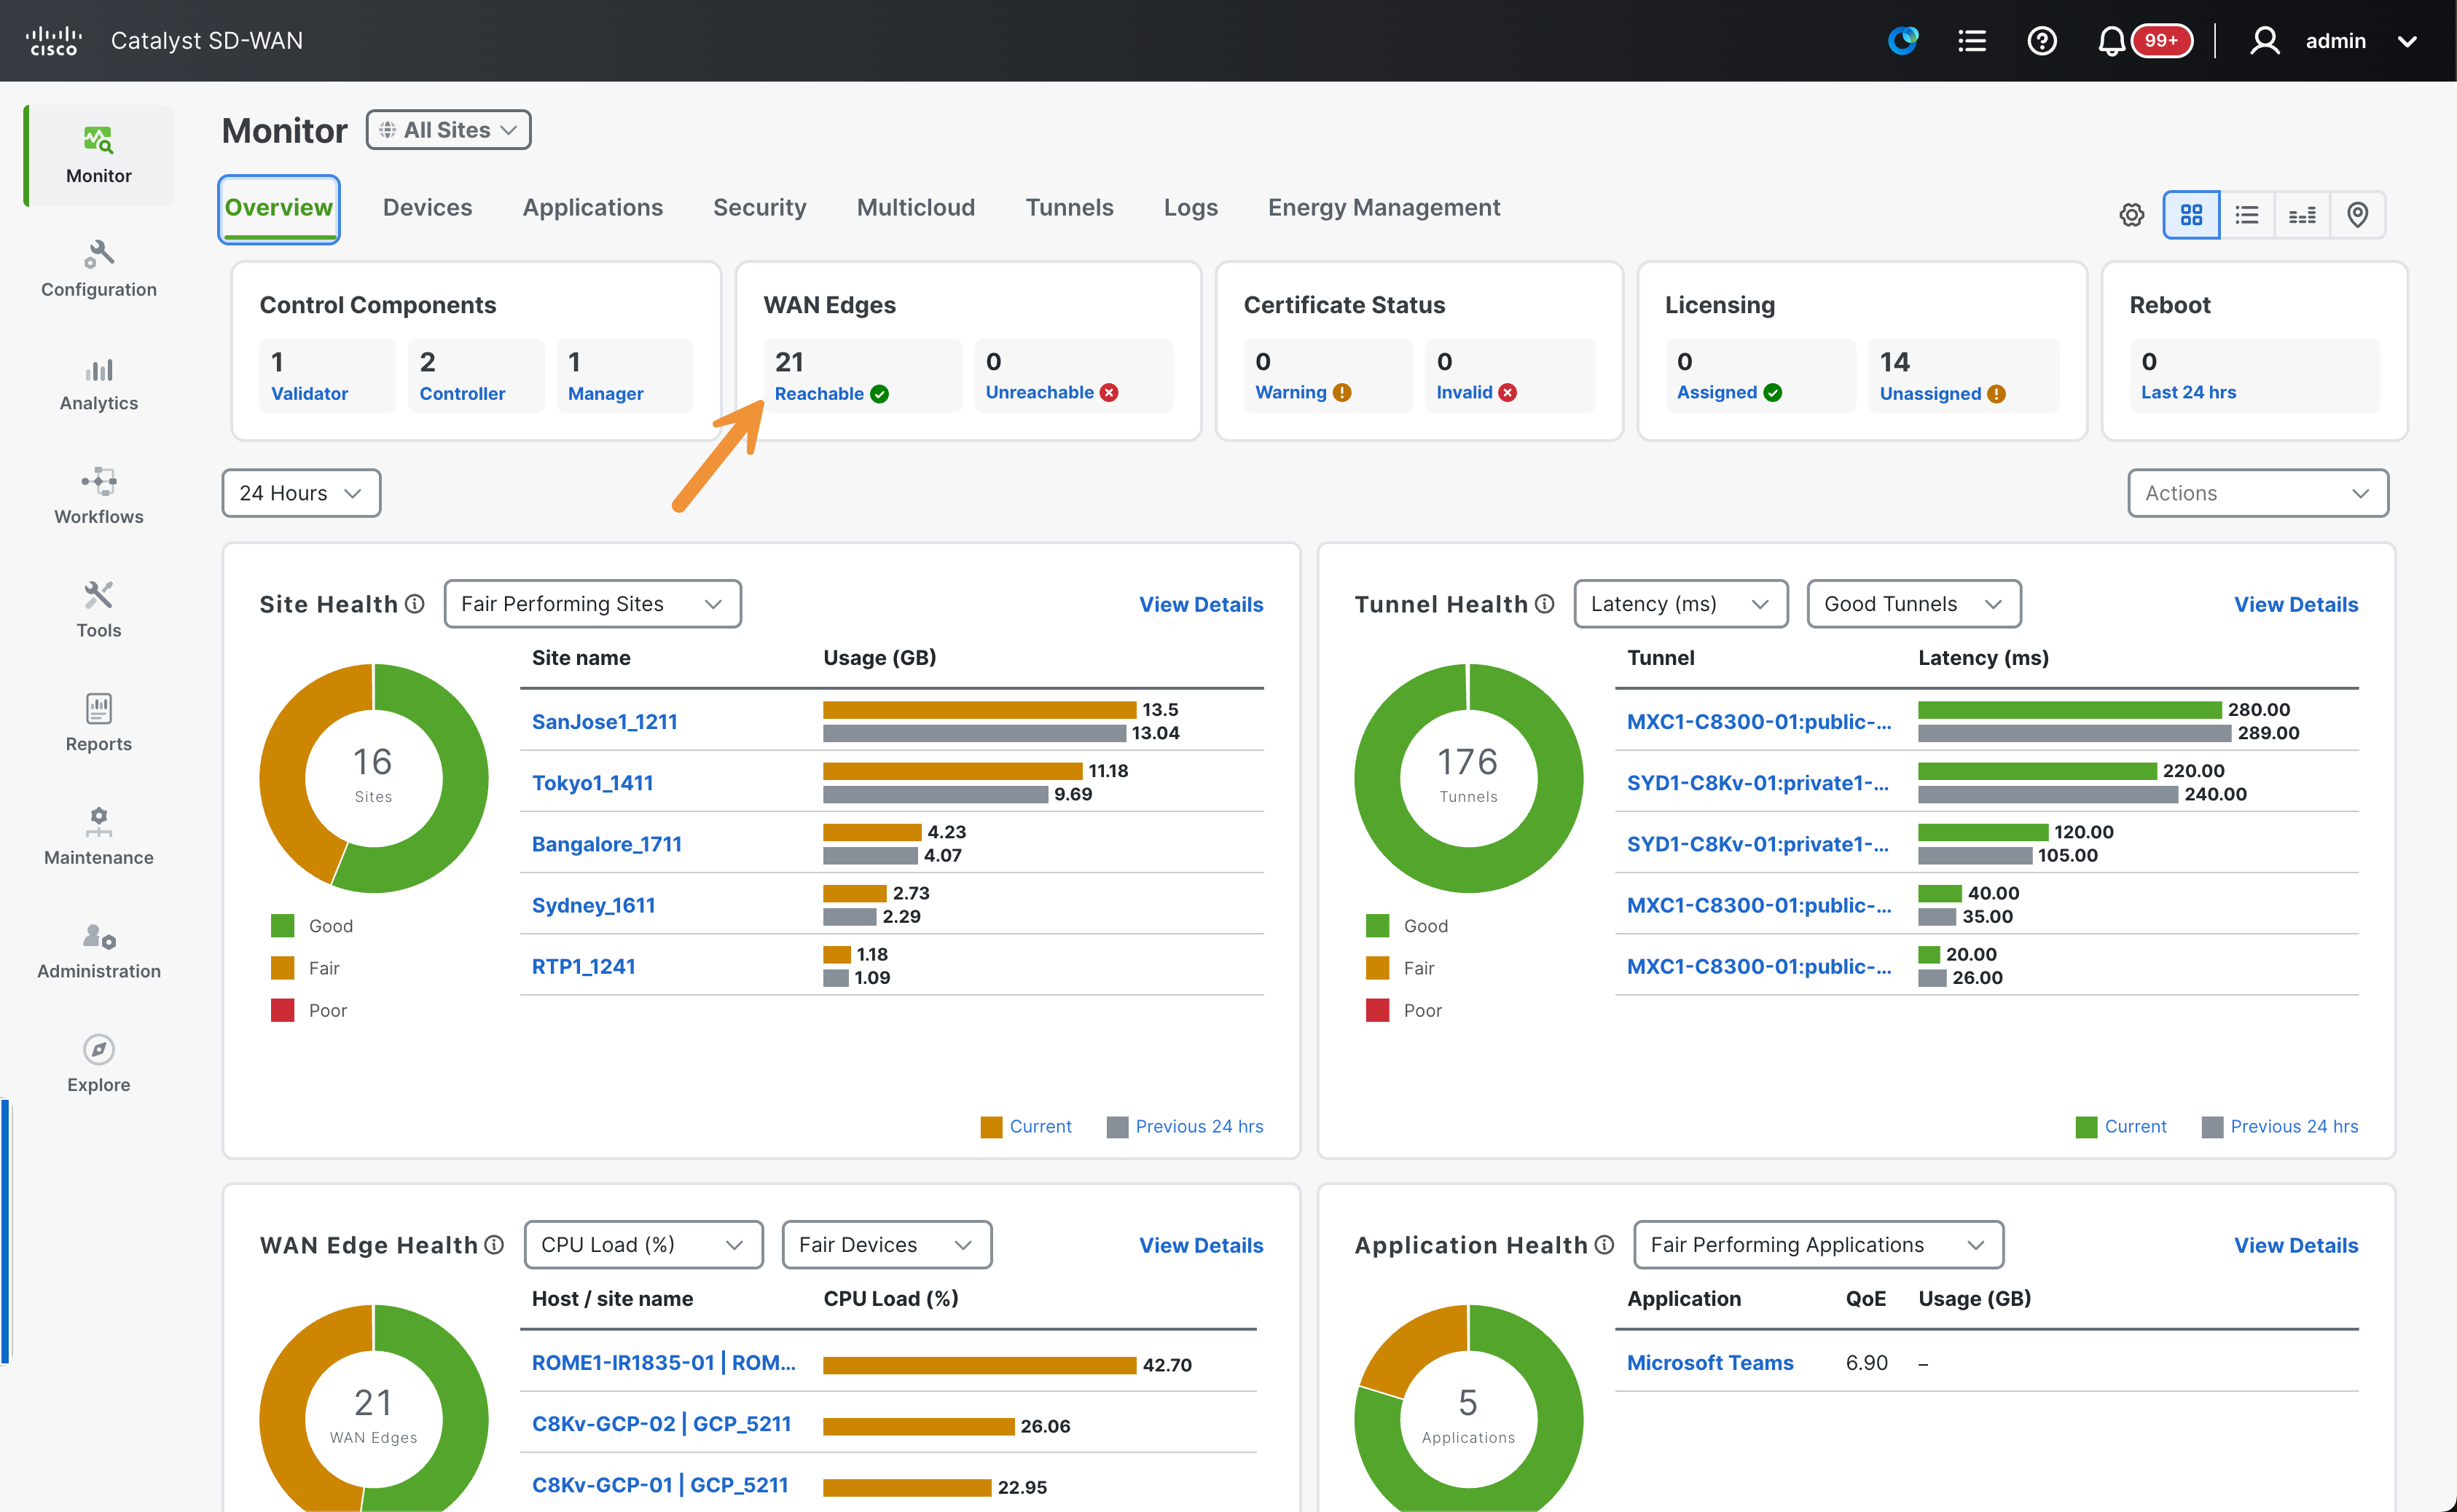Switch to the Security tab
2457x1512 pixels.
click(x=759, y=207)
